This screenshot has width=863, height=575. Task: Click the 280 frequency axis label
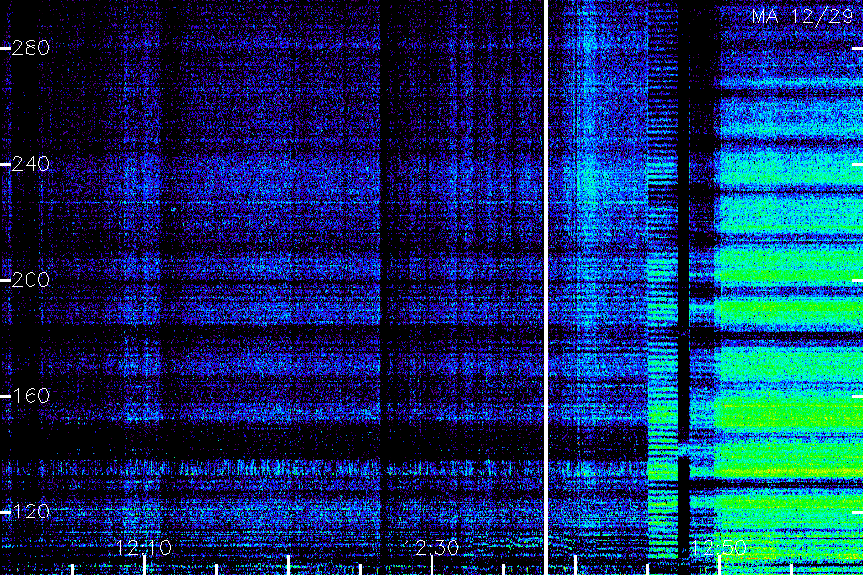31,48
